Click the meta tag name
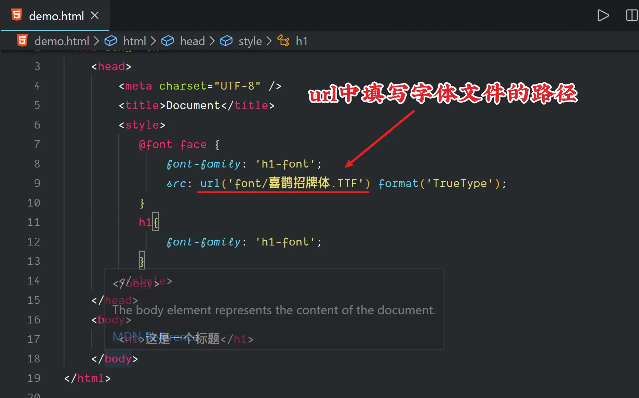The width and height of the screenshot is (639, 398). tap(138, 86)
